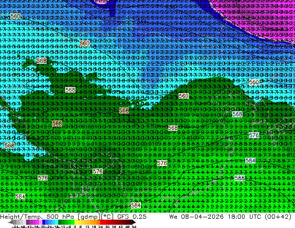Click the orange swatch in the legend
This screenshot has width=295, height=228.
pyautogui.click(x=95, y=222)
